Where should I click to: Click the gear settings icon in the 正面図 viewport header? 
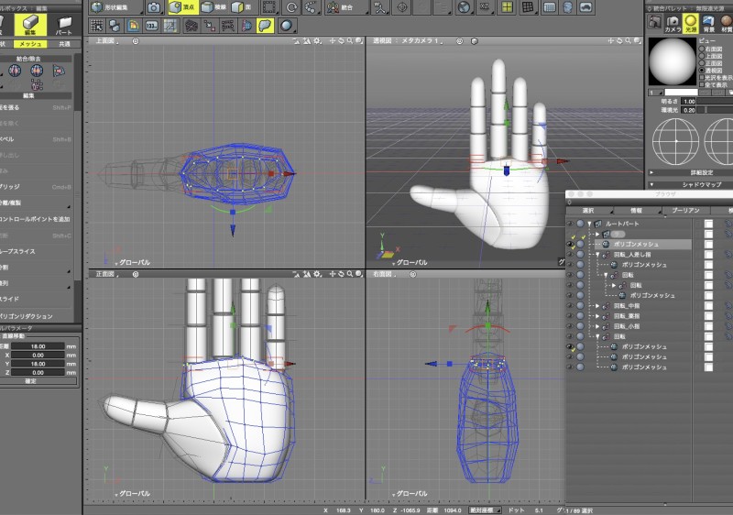(x=317, y=274)
